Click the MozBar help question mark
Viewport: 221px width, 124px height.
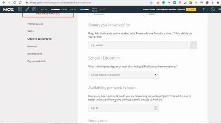pyautogui.click(x=204, y=9)
